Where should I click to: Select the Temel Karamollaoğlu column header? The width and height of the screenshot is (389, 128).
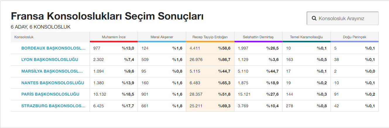click(x=306, y=37)
